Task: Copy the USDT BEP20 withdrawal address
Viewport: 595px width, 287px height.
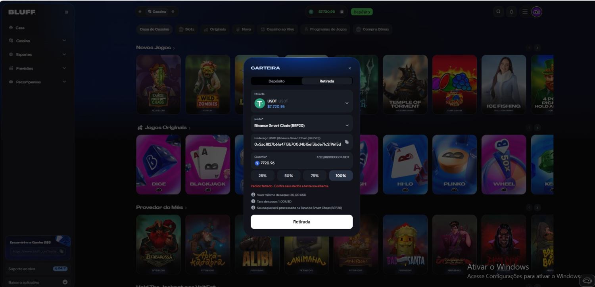Action: pyautogui.click(x=347, y=142)
